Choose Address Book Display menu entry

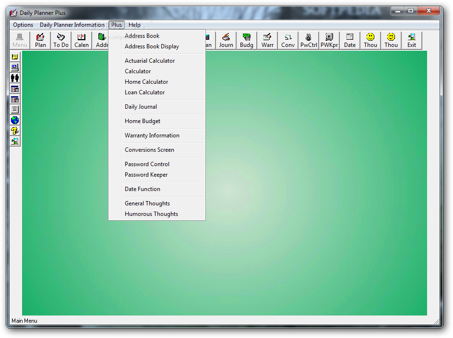point(157,46)
